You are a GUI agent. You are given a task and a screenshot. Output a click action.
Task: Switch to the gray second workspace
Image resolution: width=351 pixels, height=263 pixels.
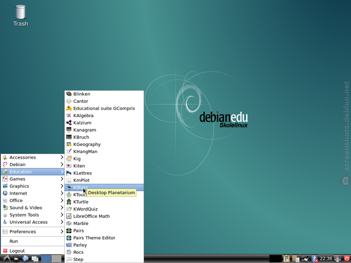click(x=56, y=259)
